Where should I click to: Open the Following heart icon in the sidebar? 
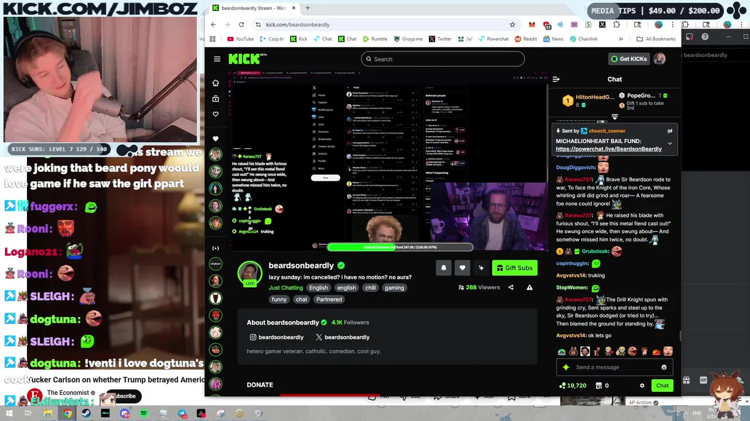click(x=216, y=115)
